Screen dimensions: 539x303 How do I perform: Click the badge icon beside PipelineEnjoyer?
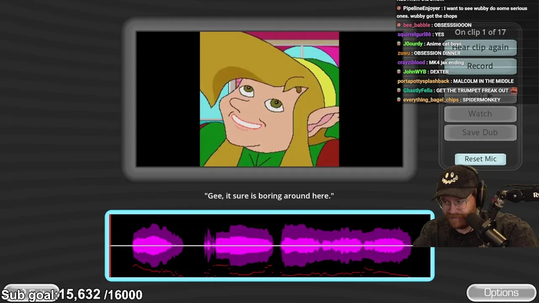[399, 8]
